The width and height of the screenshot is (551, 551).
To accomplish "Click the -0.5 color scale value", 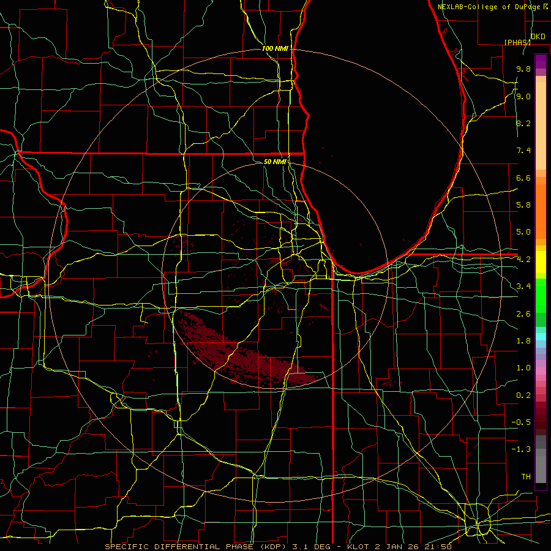I will [521, 422].
